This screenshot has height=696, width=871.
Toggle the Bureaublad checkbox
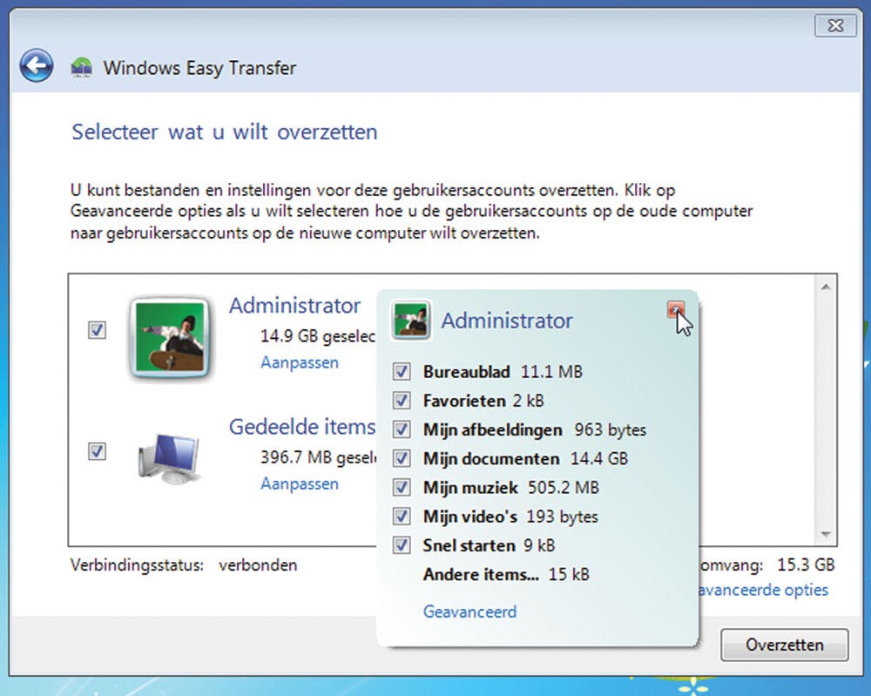[402, 371]
